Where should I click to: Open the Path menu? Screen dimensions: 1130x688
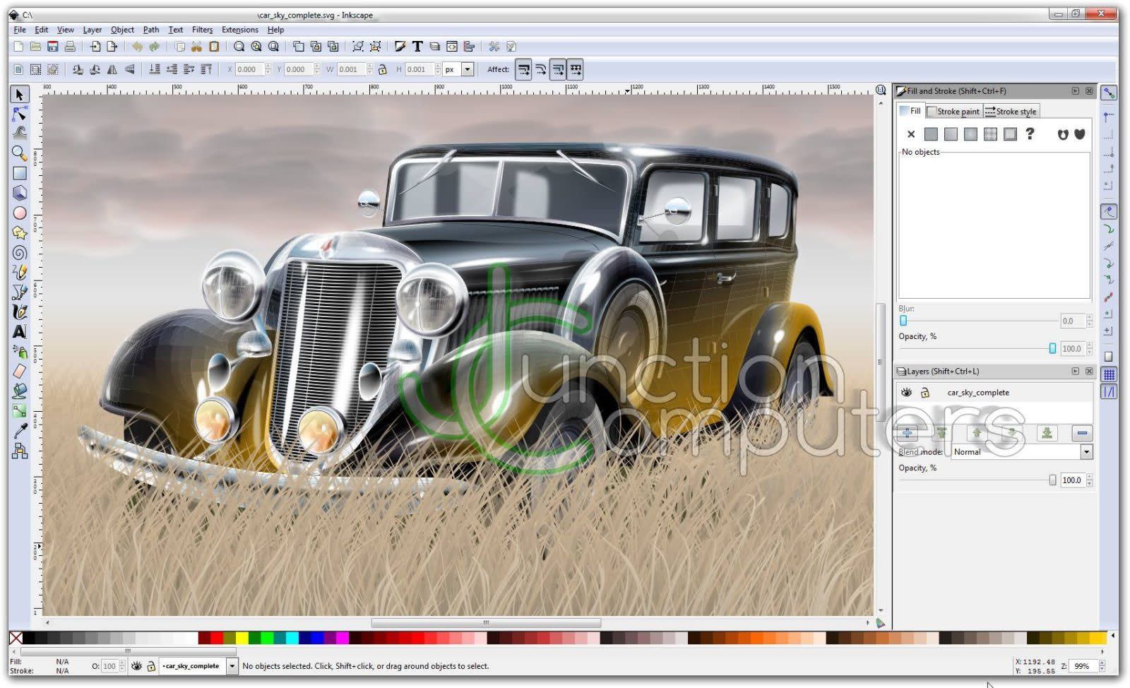pyautogui.click(x=151, y=30)
